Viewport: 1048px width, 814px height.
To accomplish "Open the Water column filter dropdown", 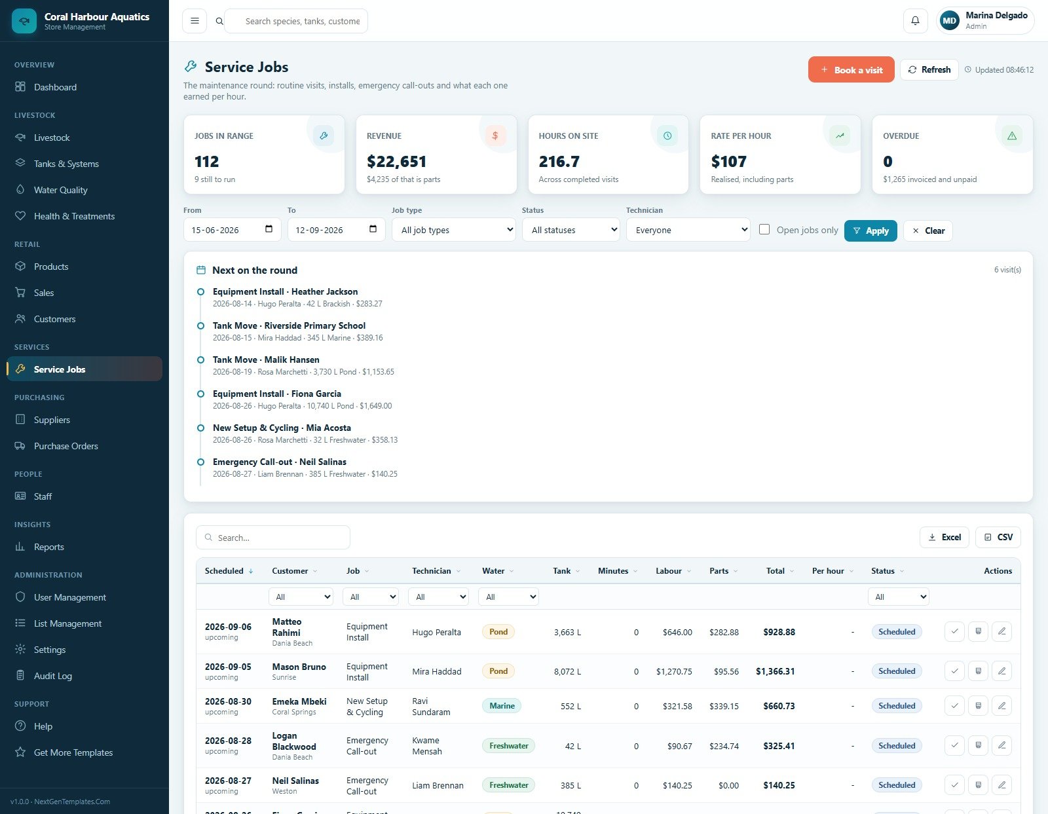I will [508, 597].
